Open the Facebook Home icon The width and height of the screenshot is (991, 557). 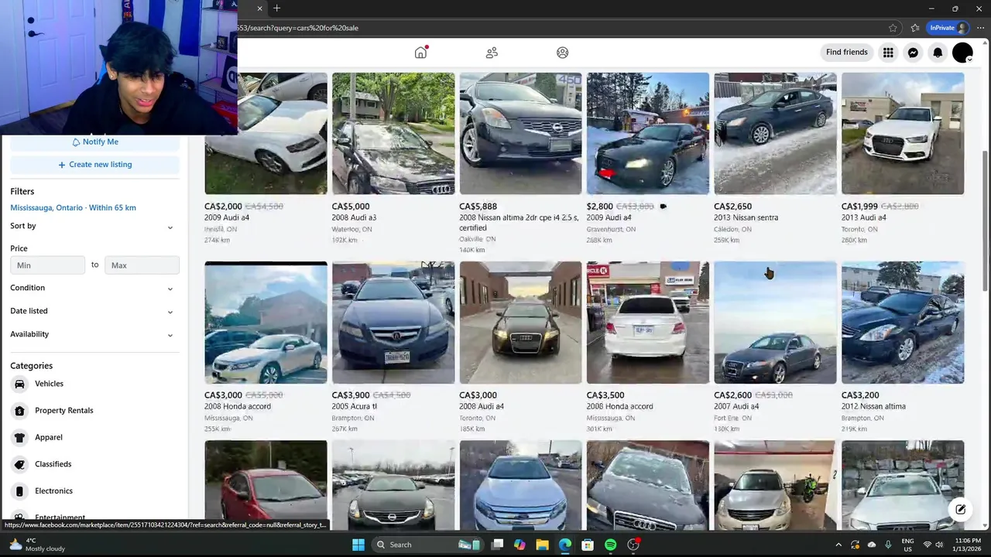pyautogui.click(x=420, y=53)
